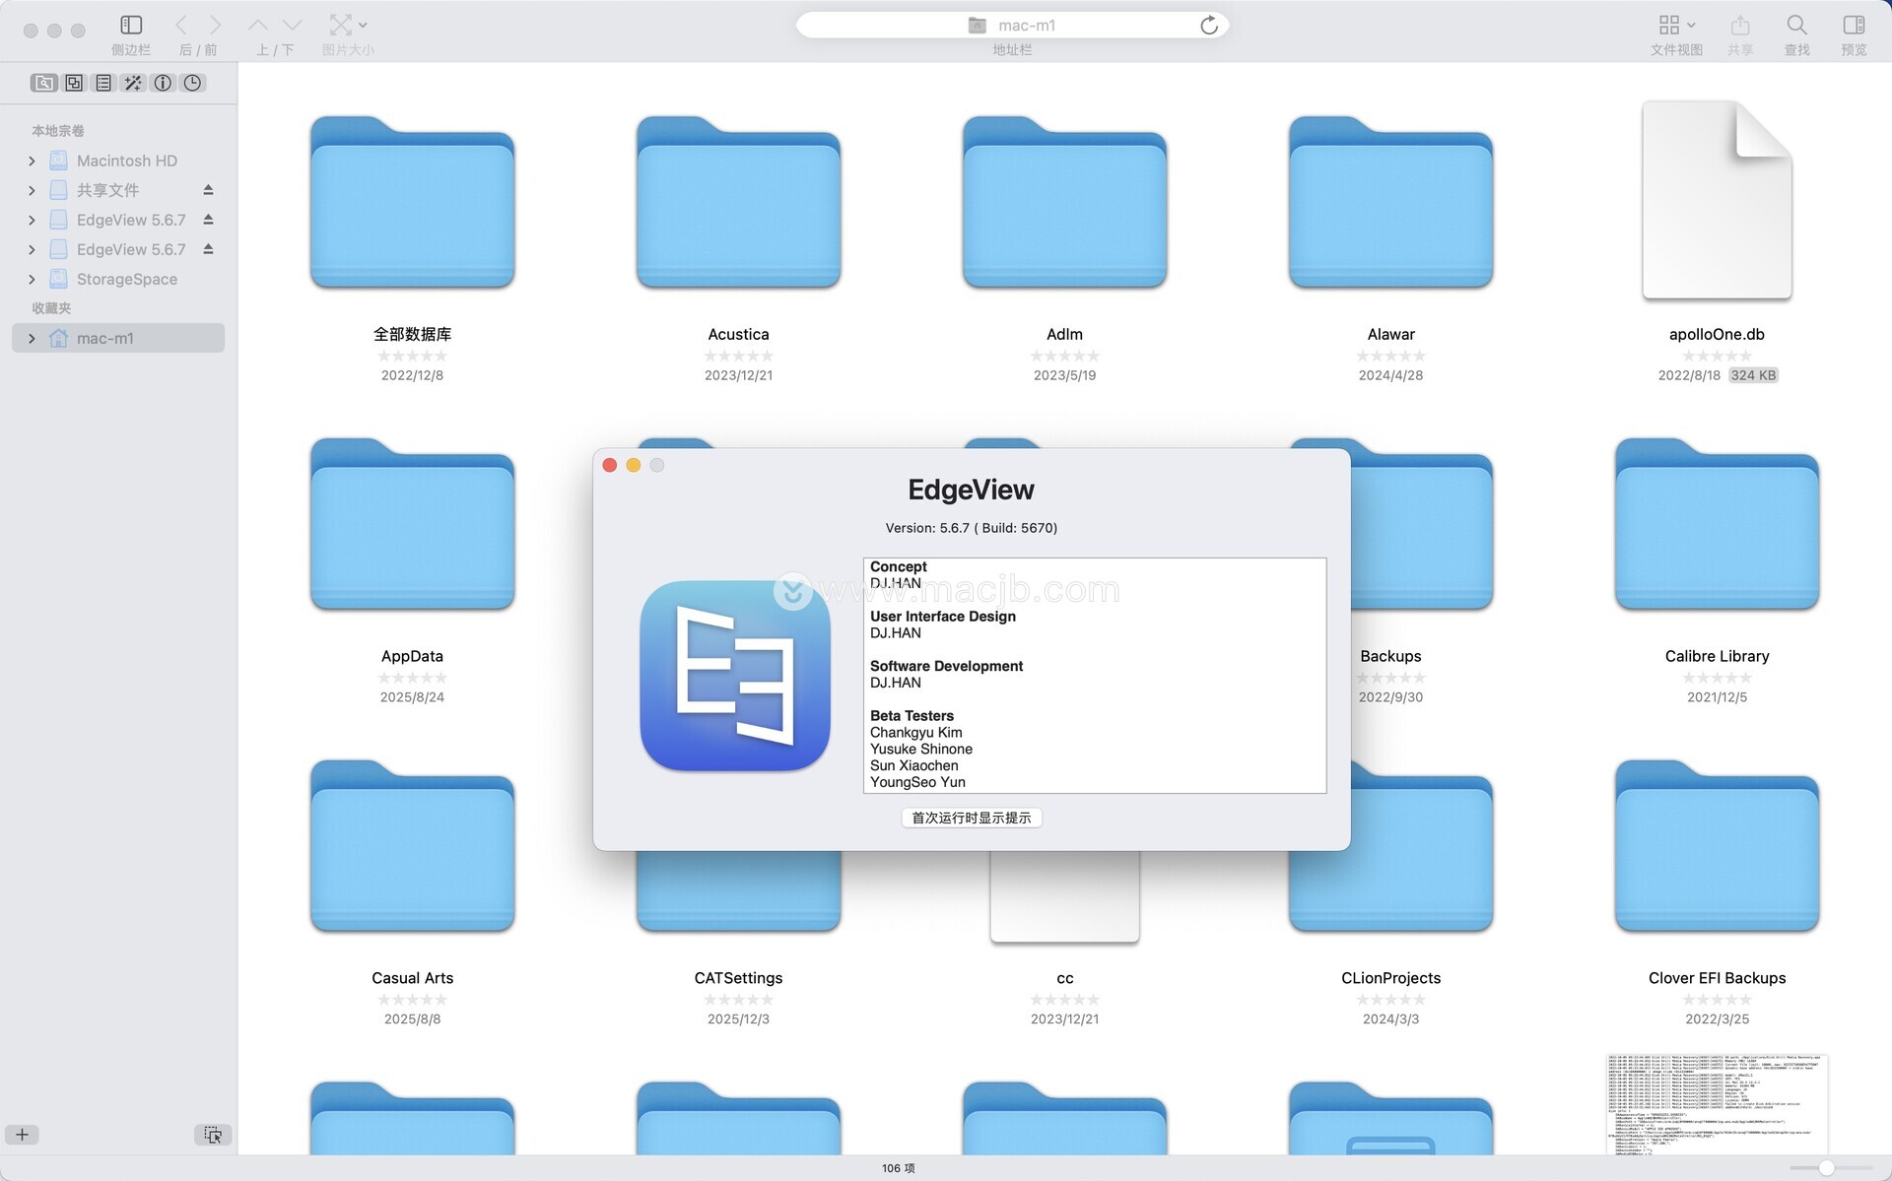
Task: Click the 首次运行时显示提示 button
Action: pyautogui.click(x=971, y=818)
